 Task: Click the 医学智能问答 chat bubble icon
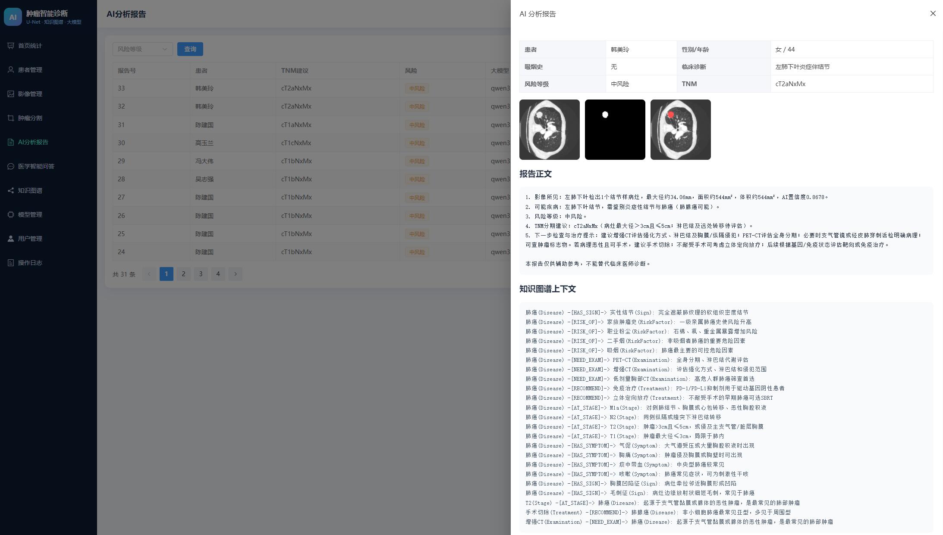coord(11,166)
